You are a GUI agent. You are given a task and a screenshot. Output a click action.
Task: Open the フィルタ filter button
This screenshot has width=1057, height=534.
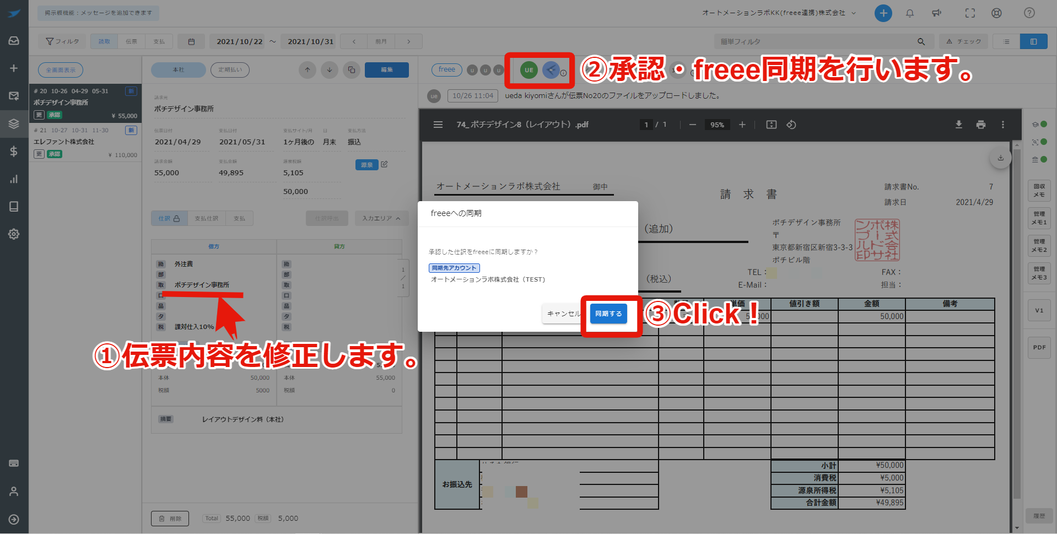pos(62,41)
